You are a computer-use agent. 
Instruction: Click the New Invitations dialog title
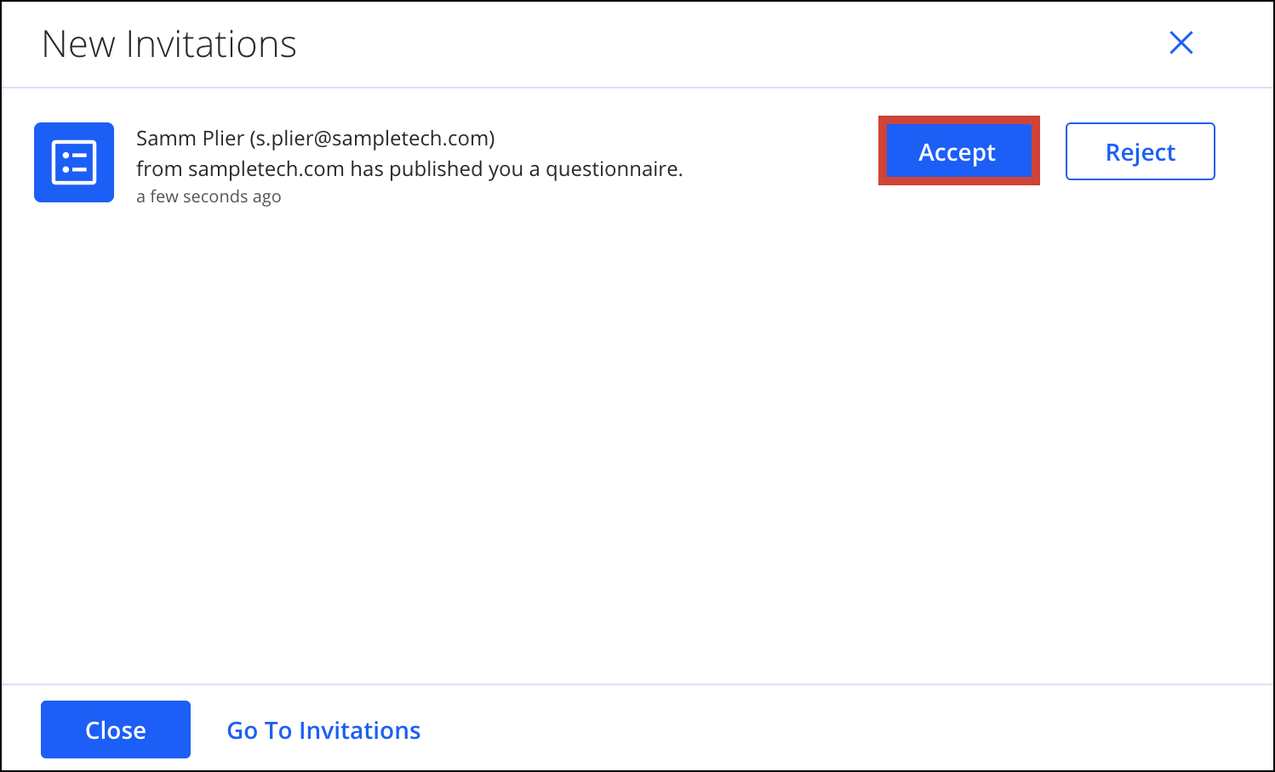tap(169, 44)
